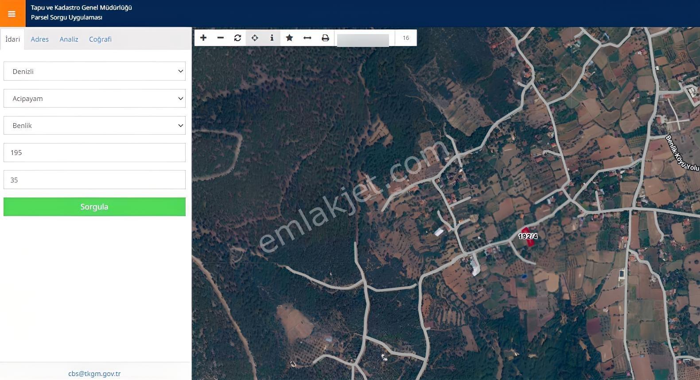
Task: Open the Acıpayam district dropdown
Action: click(x=94, y=98)
